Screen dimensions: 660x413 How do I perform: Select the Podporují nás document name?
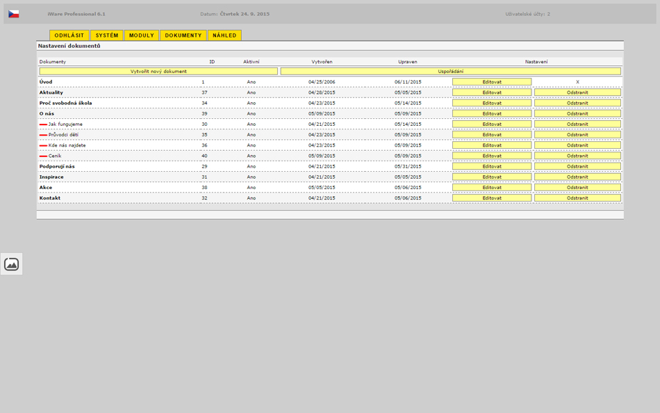(x=57, y=166)
